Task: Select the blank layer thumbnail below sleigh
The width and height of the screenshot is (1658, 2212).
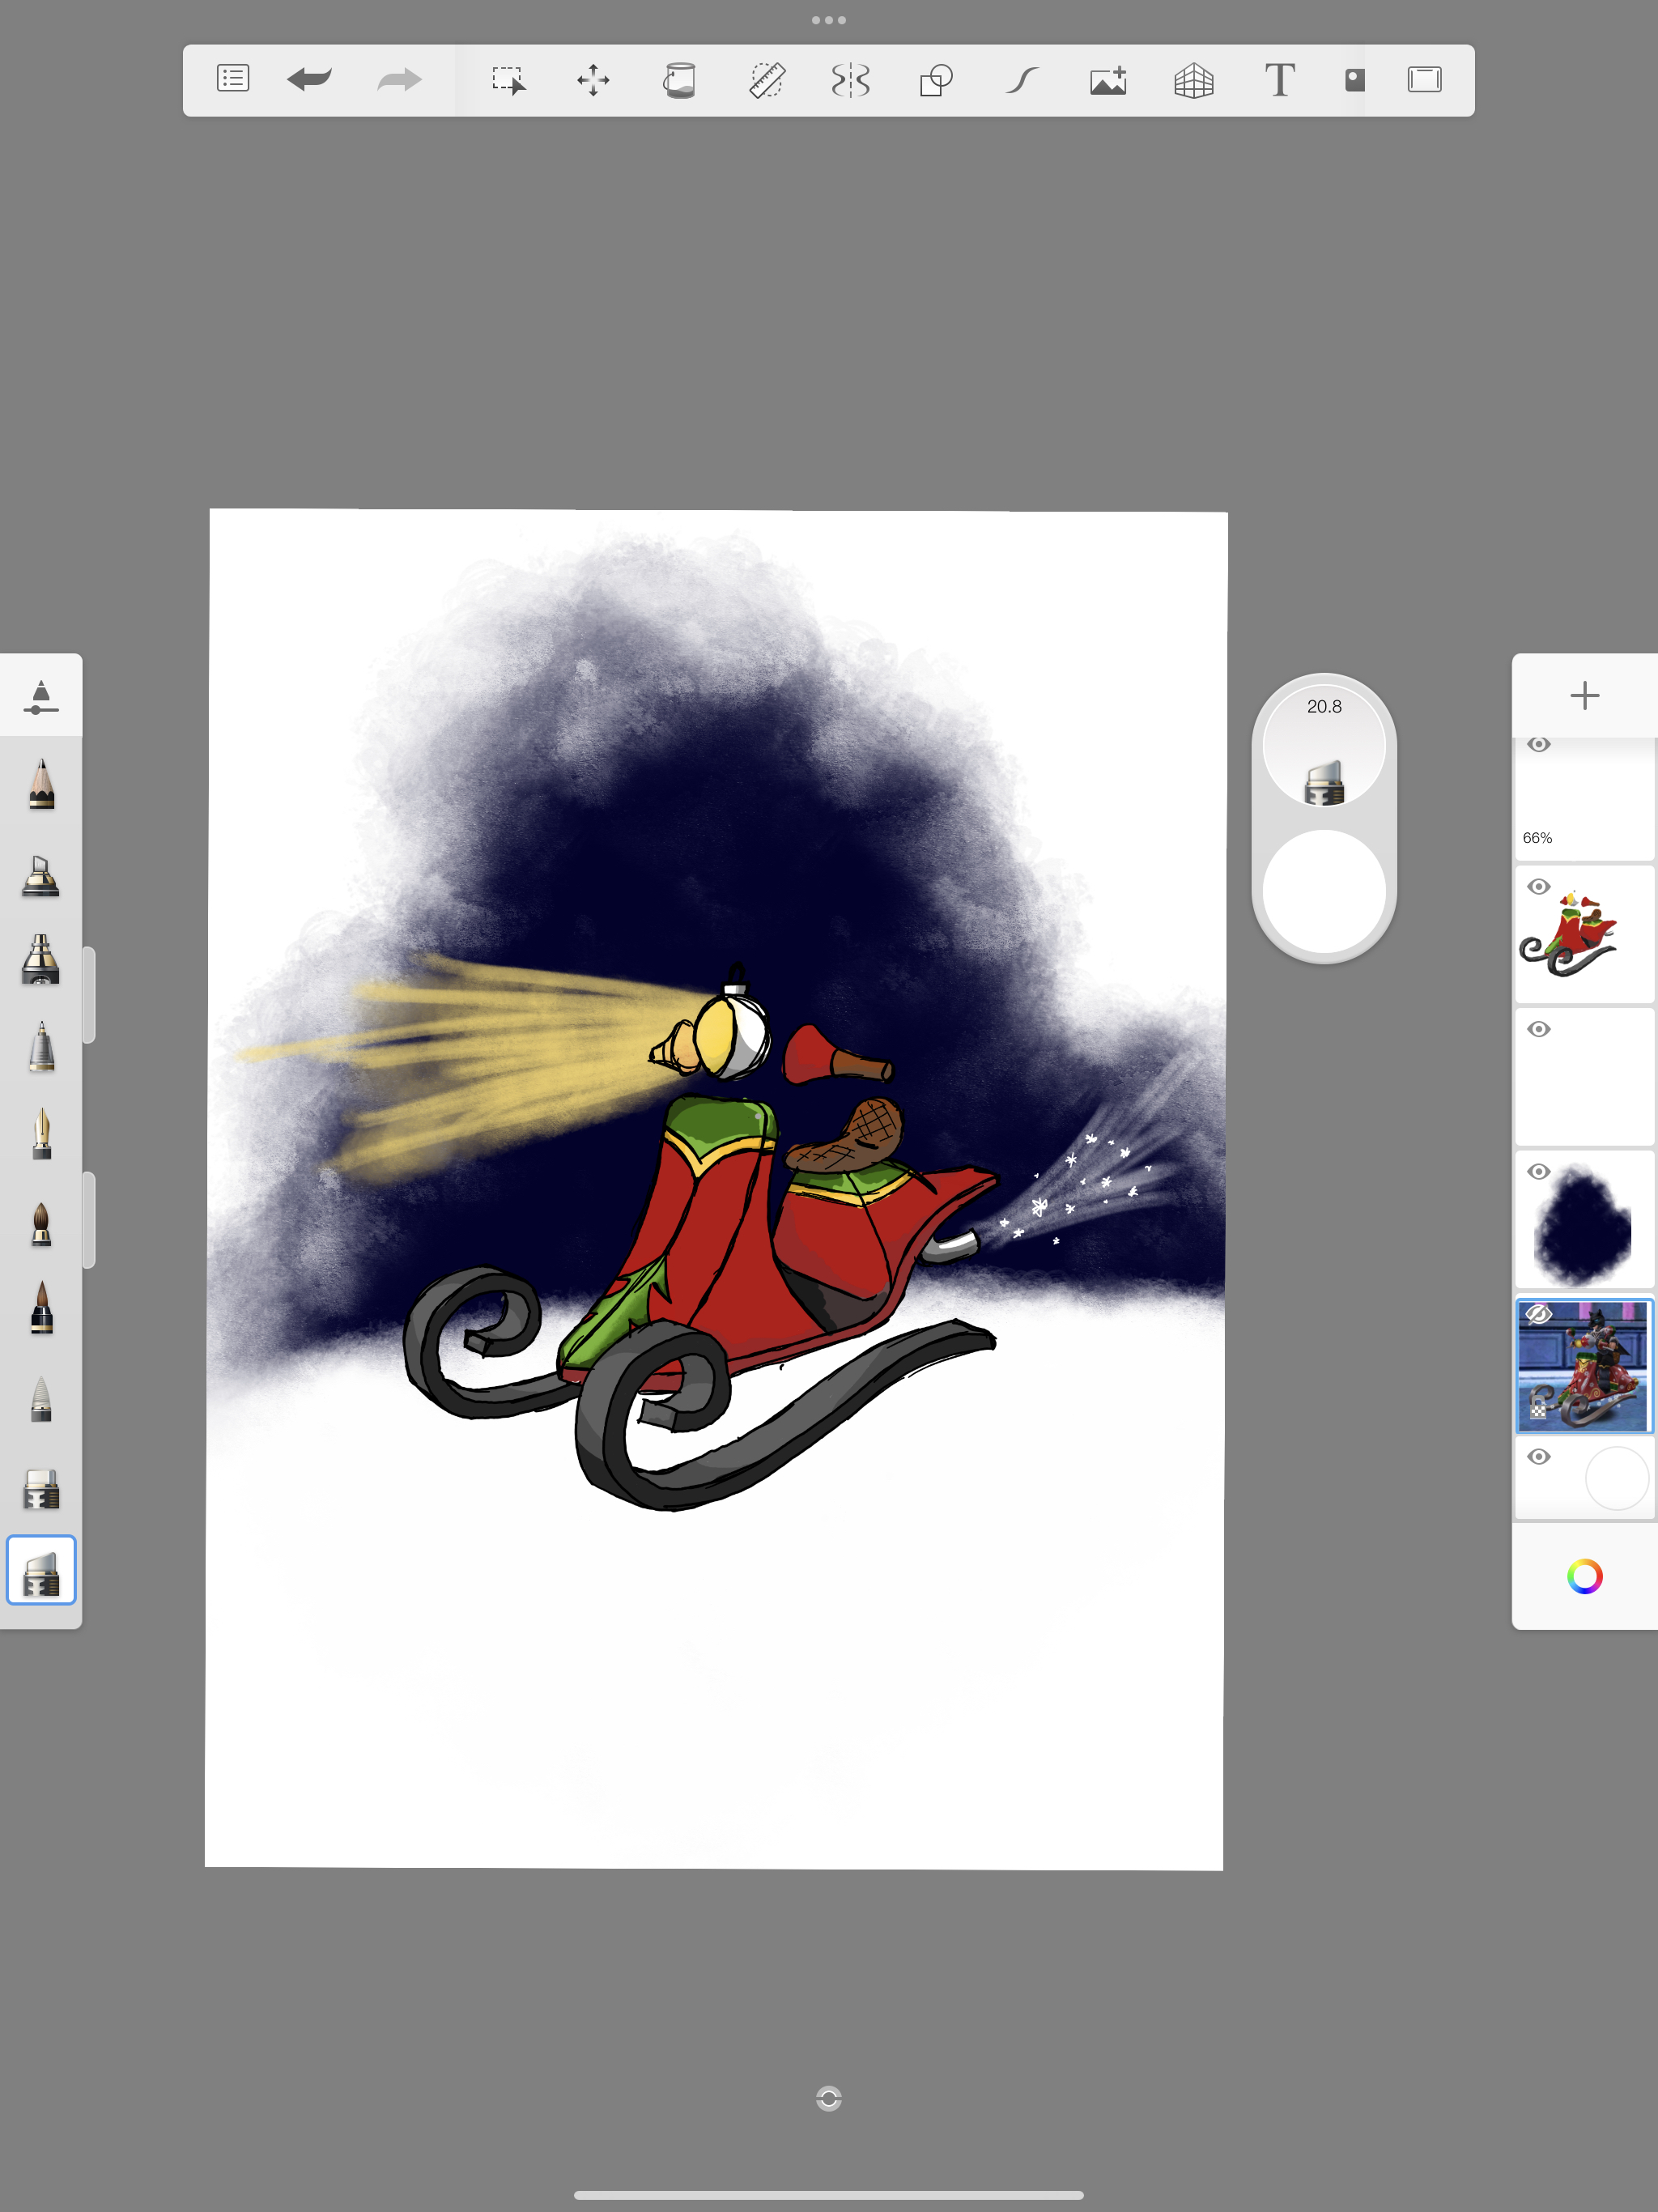Action: click(1590, 1085)
